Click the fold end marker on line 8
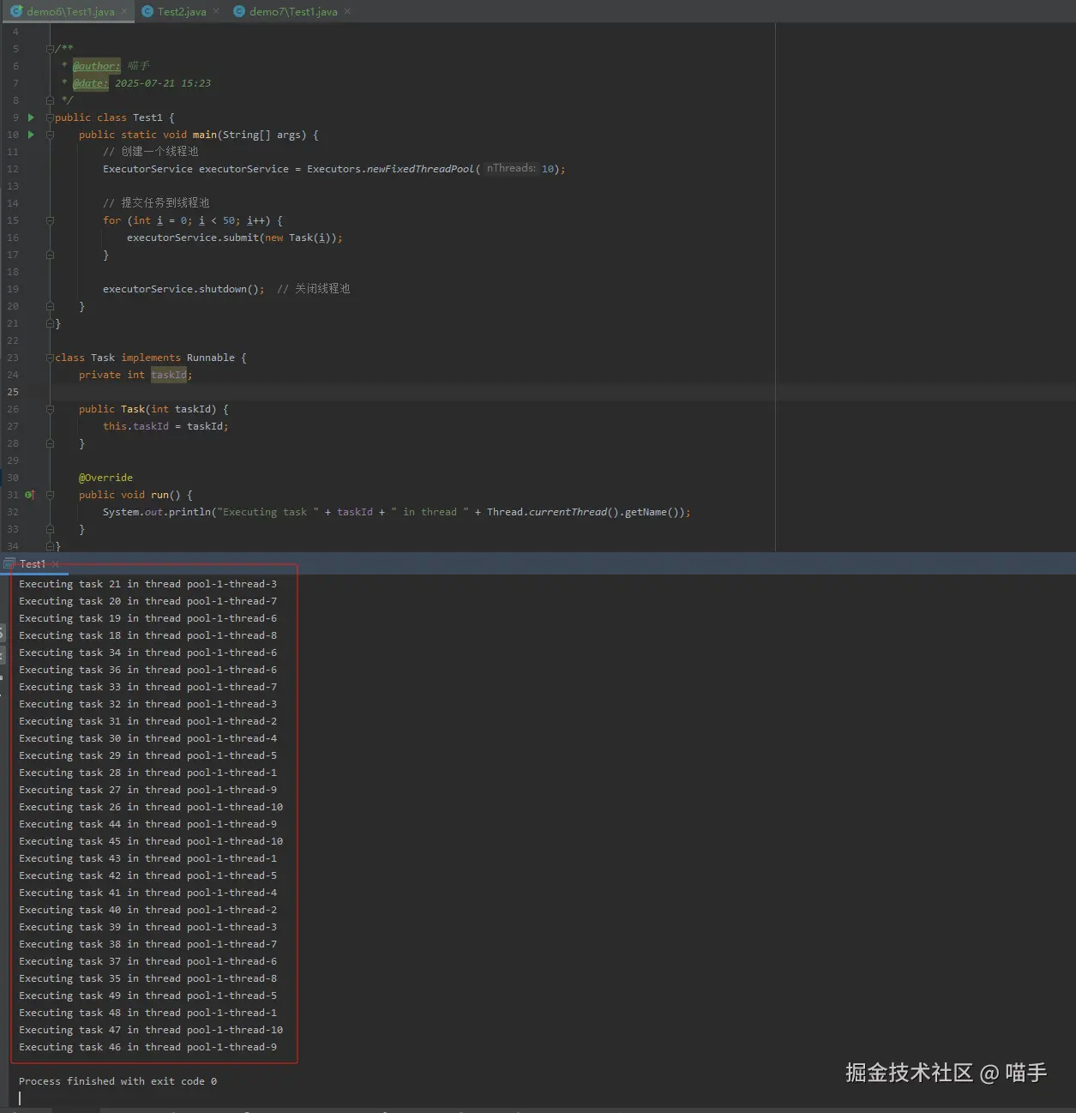Screen dimensions: 1076x1113 [50, 100]
